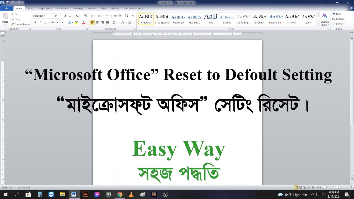354x199 pixels.
Task: Open the File tab
Action: point(6,9)
